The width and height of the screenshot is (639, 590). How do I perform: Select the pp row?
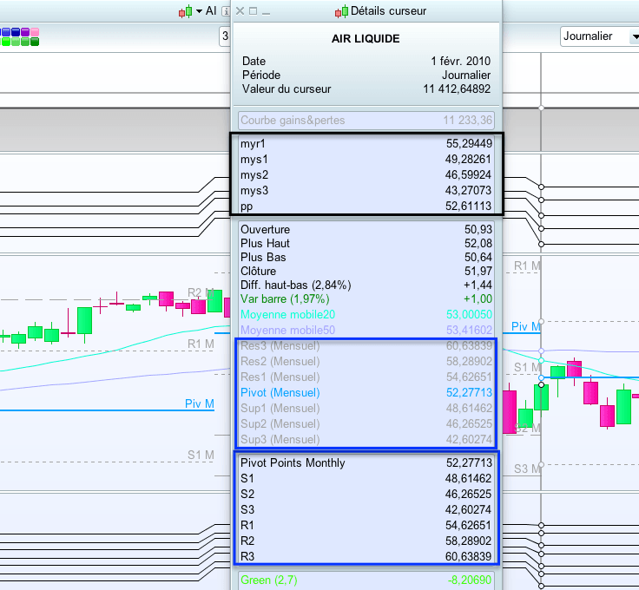point(366,206)
